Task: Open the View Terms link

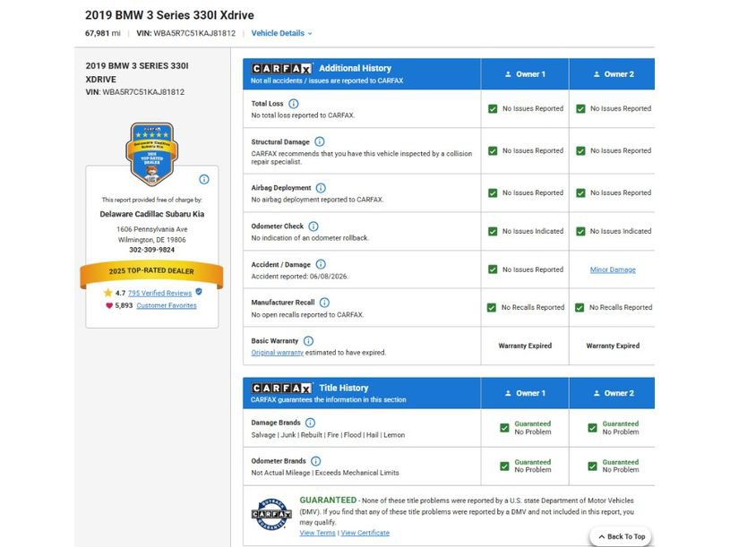Action: [x=317, y=533]
